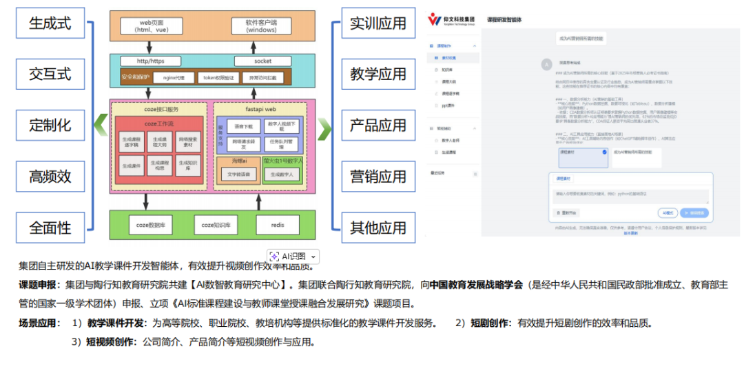The height and width of the screenshot is (371, 744).
Task: Open the 版本更新 link
Action: (630, 233)
